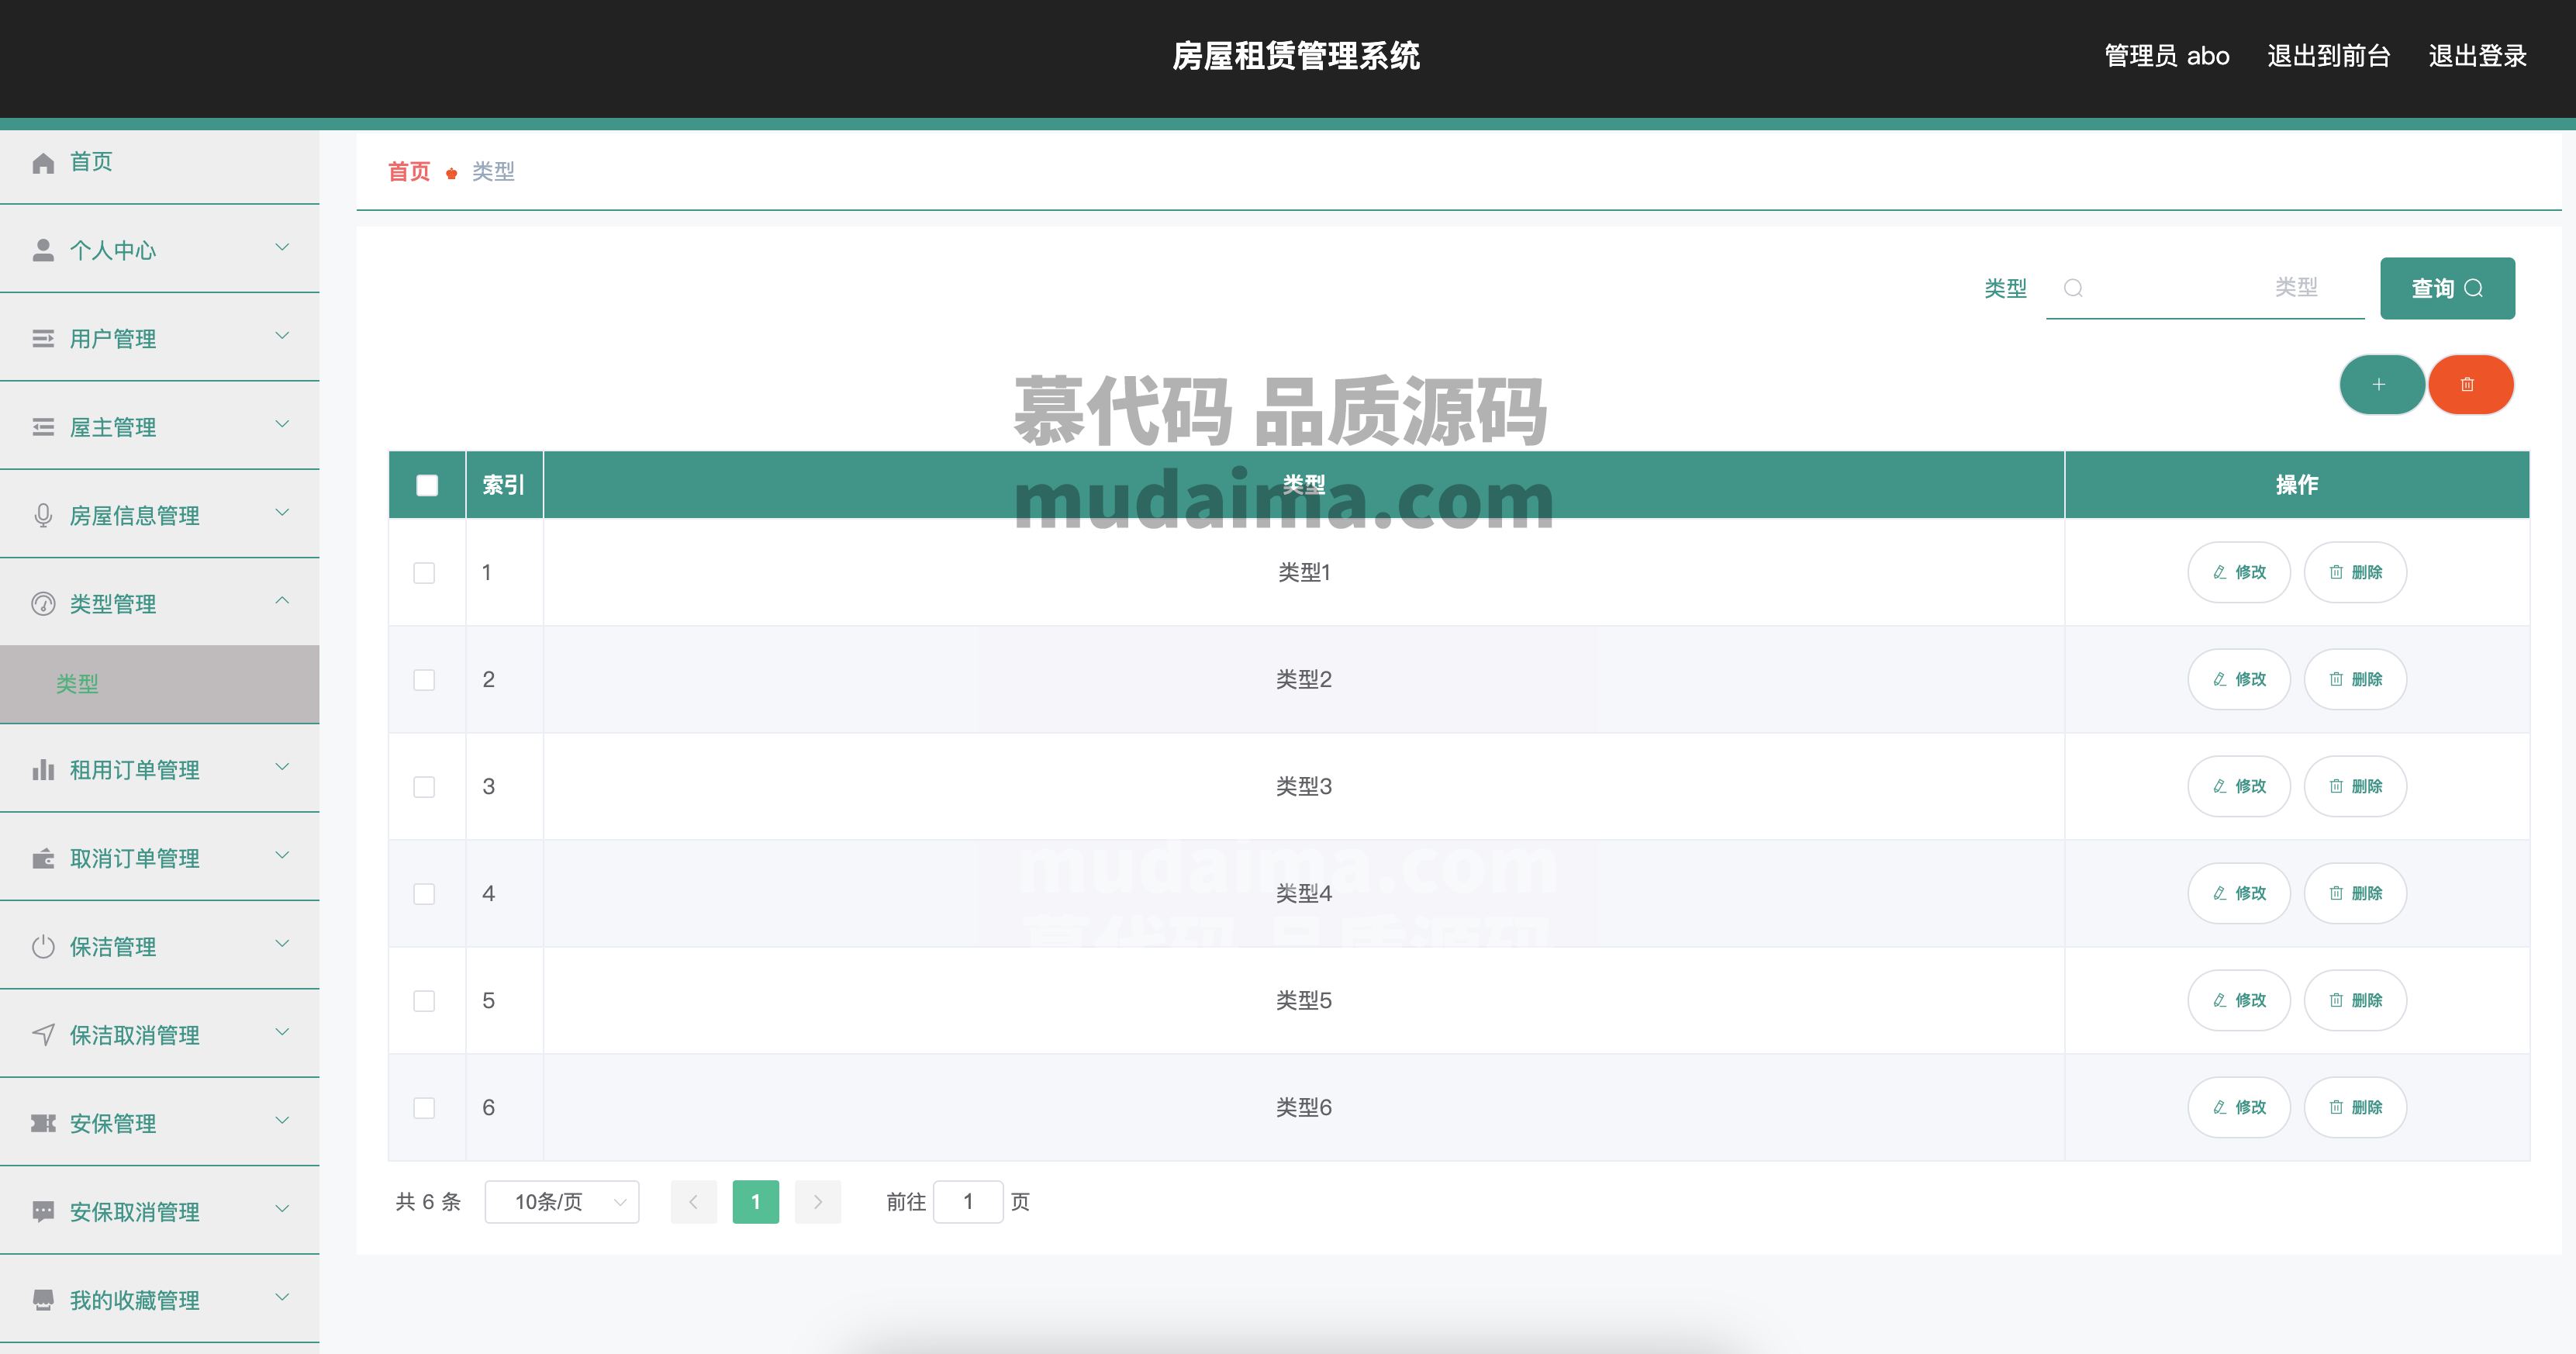Screen dimensions: 2576x1354
Task: Click the 删除 delete button for 类型1
Action: [2355, 572]
